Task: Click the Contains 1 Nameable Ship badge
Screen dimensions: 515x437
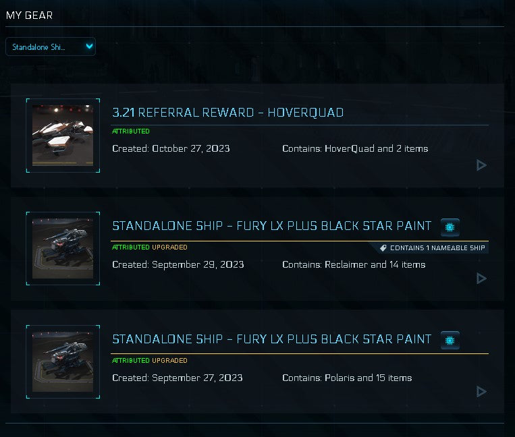Action: (x=433, y=248)
